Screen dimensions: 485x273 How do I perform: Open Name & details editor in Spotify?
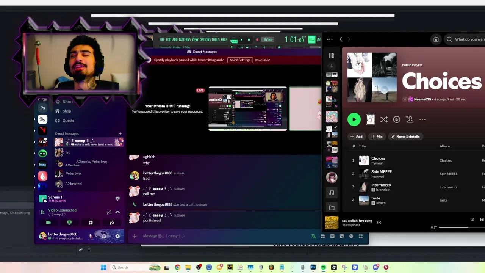[x=405, y=136]
